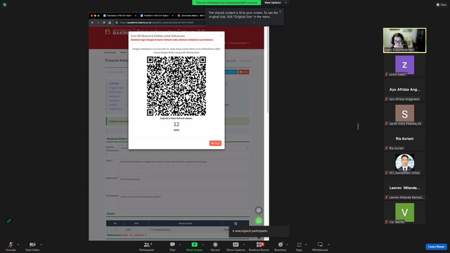
Task: Click the browser home icon
Action: tap(110, 22)
